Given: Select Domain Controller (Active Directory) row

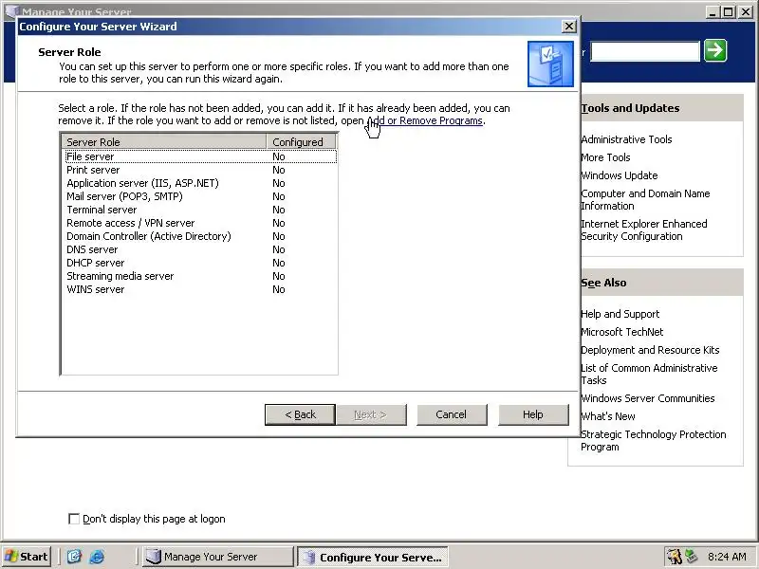Looking at the screenshot, I should pos(200,236).
